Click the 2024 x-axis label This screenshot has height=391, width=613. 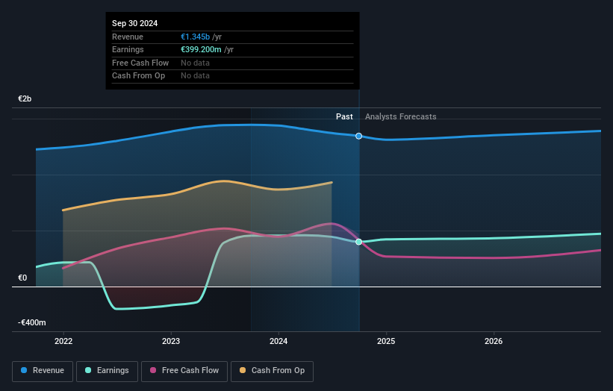coord(279,341)
